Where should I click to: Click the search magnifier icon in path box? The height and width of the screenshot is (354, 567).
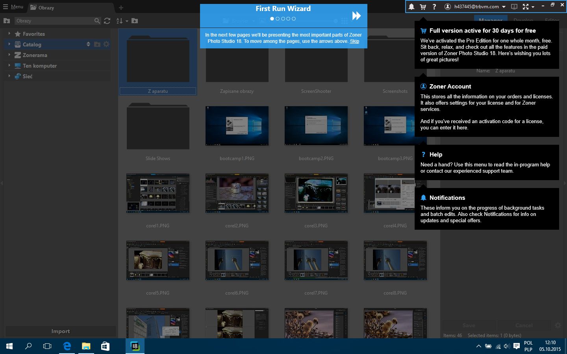[x=97, y=21]
